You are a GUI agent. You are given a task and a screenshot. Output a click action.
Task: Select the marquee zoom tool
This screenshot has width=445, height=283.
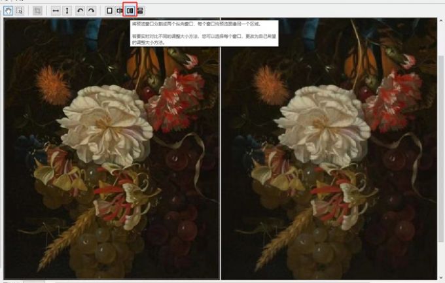(19, 11)
